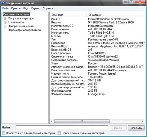Image resolution: width=147 pixels, height=137 pixels.
Task: Open the Справка menu
Action: tap(48, 8)
